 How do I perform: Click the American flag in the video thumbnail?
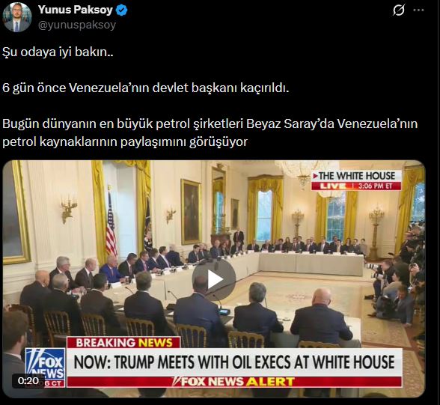tap(111, 223)
